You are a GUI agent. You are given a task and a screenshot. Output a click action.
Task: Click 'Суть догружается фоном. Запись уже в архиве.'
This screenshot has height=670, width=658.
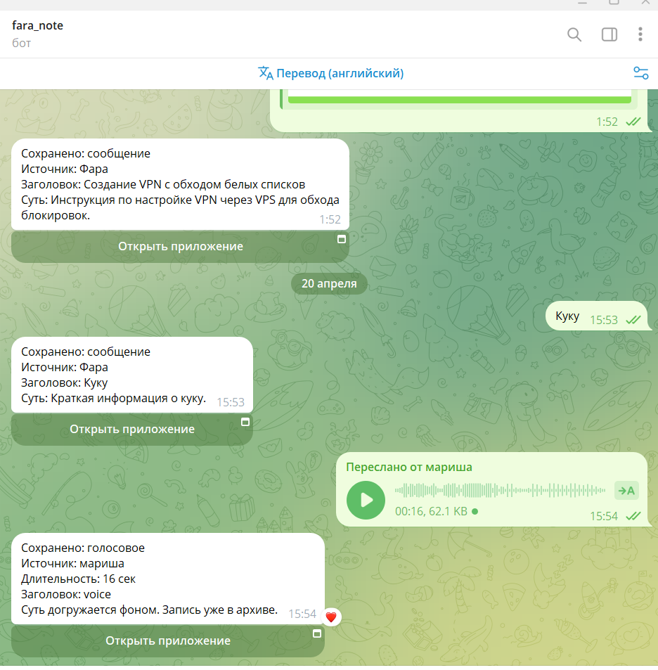click(x=150, y=610)
